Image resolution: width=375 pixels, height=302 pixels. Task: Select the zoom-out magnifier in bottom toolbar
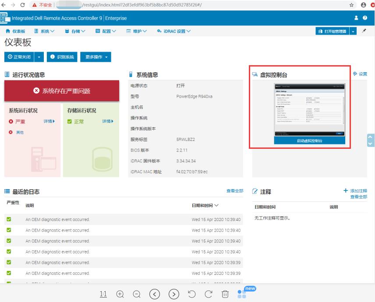point(137,294)
